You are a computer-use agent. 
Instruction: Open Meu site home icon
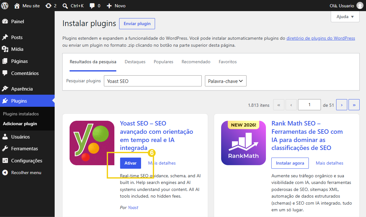click(17, 6)
